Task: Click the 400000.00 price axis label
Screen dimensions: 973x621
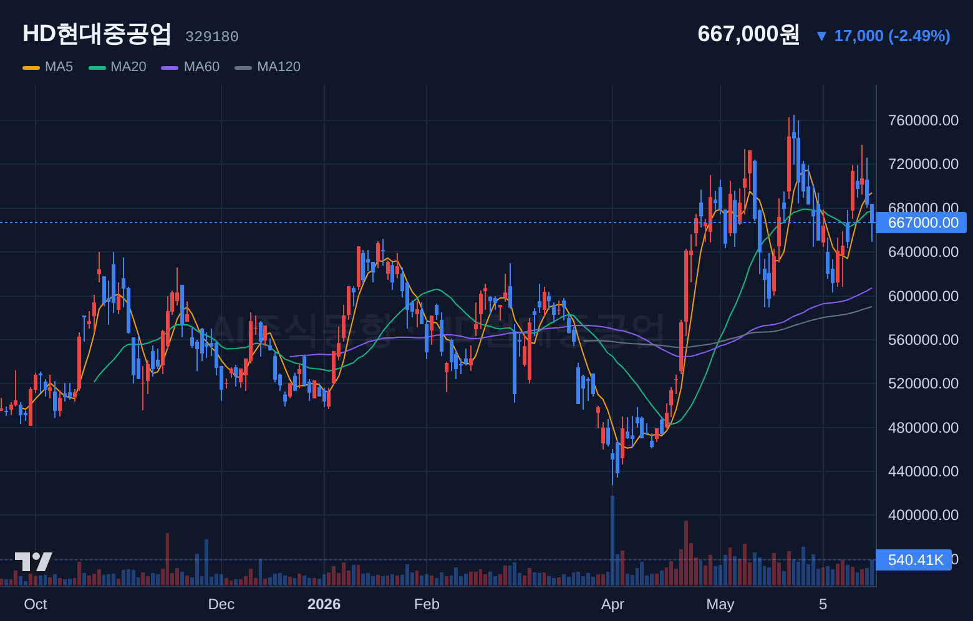Action: (x=923, y=515)
